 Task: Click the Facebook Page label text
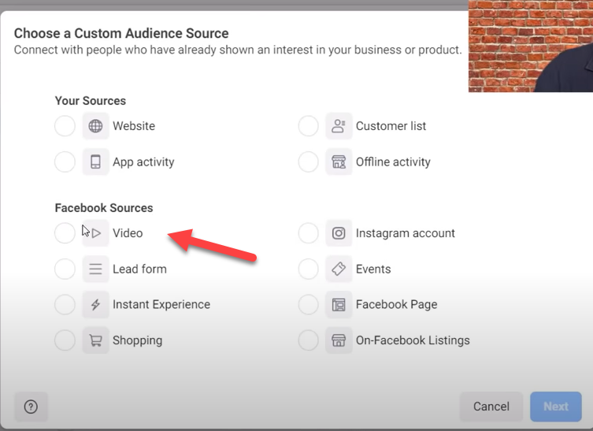(396, 305)
